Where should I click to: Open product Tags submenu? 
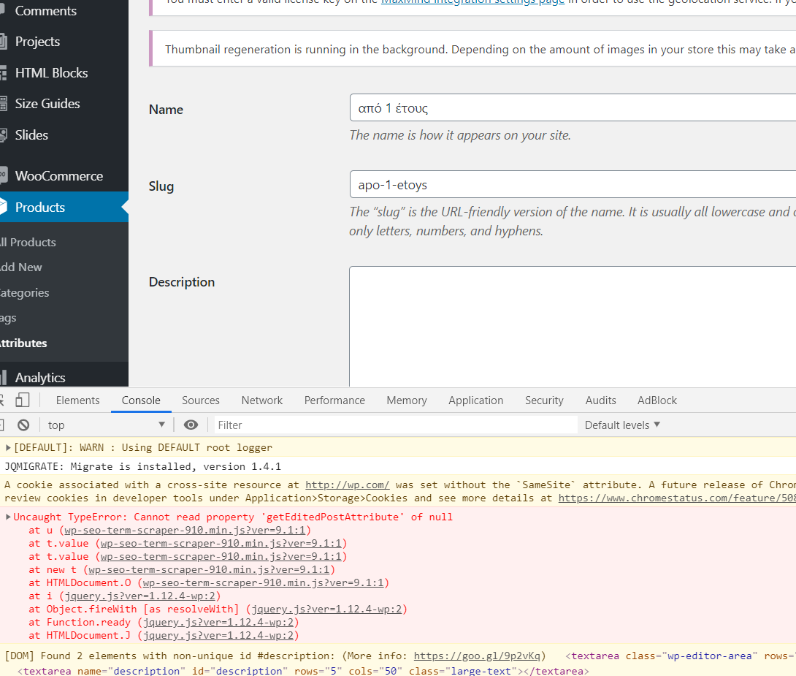(8, 318)
